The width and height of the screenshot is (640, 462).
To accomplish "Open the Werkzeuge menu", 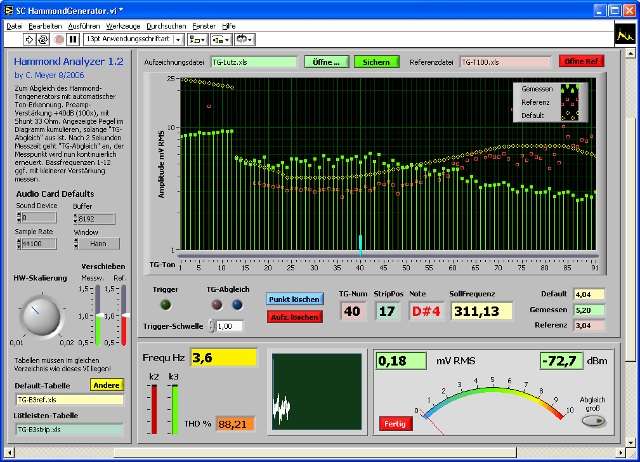I will pos(123,26).
